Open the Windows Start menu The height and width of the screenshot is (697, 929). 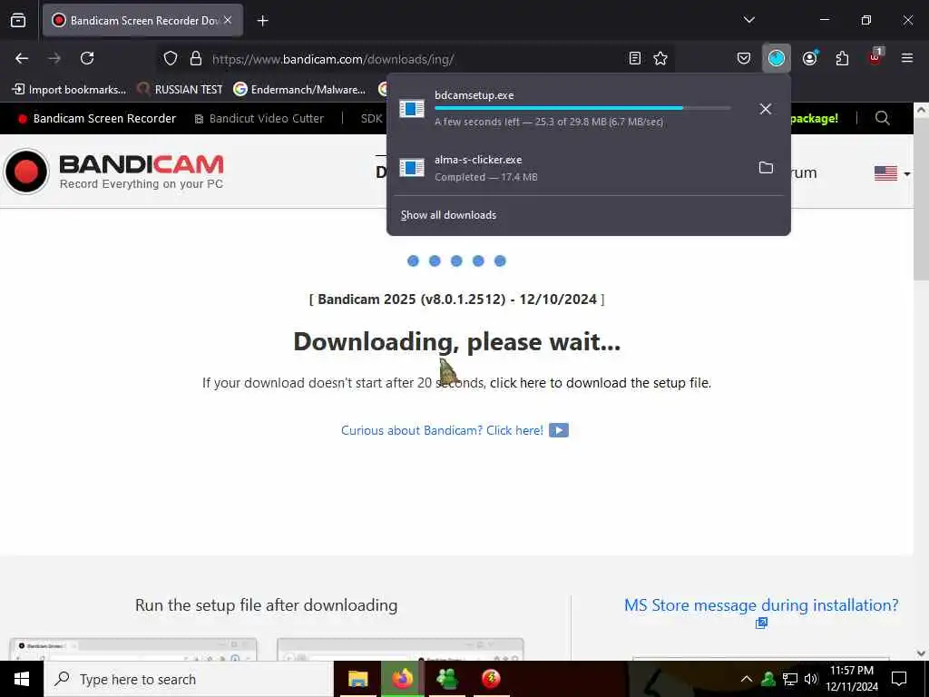(22, 679)
